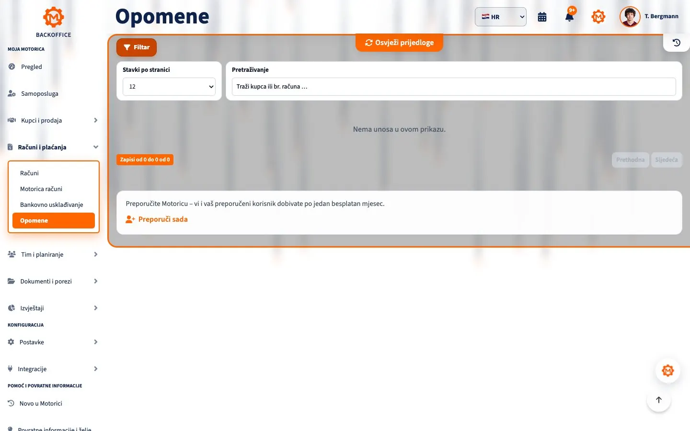Click the Samoposluga sidebar icon
The width and height of the screenshot is (690, 431).
tap(11, 93)
